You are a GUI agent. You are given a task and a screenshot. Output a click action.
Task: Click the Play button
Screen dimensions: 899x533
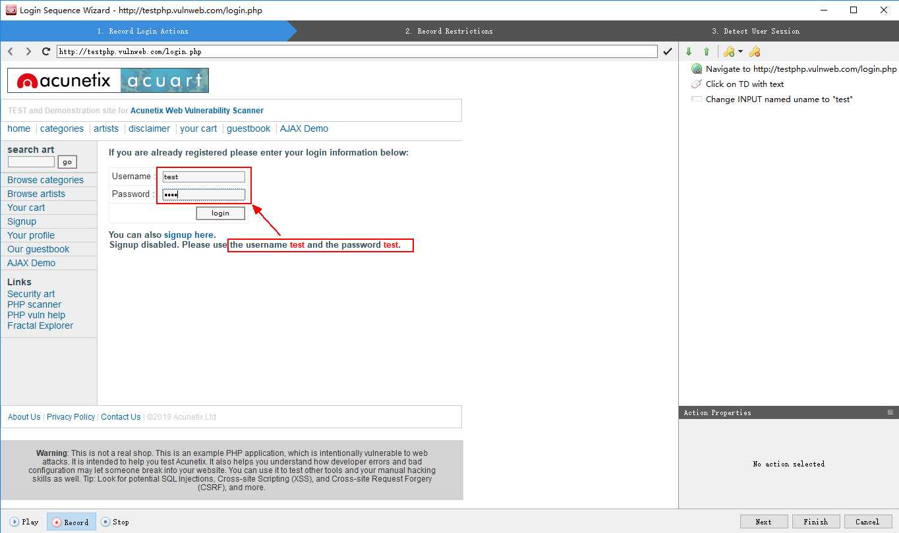[x=24, y=521]
